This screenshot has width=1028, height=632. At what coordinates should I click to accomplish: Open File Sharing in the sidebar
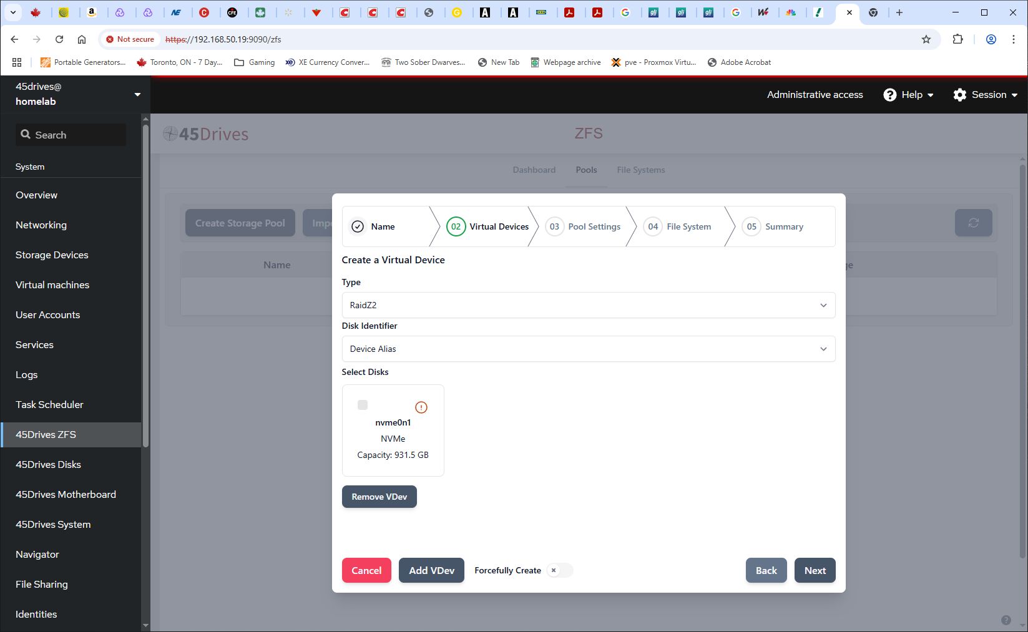click(71, 585)
